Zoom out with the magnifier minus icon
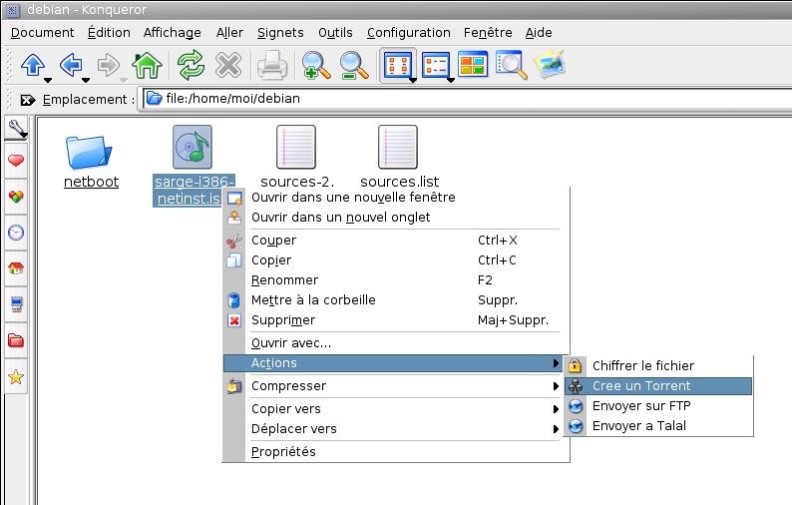Screen dimensions: 792x505 coord(354,66)
